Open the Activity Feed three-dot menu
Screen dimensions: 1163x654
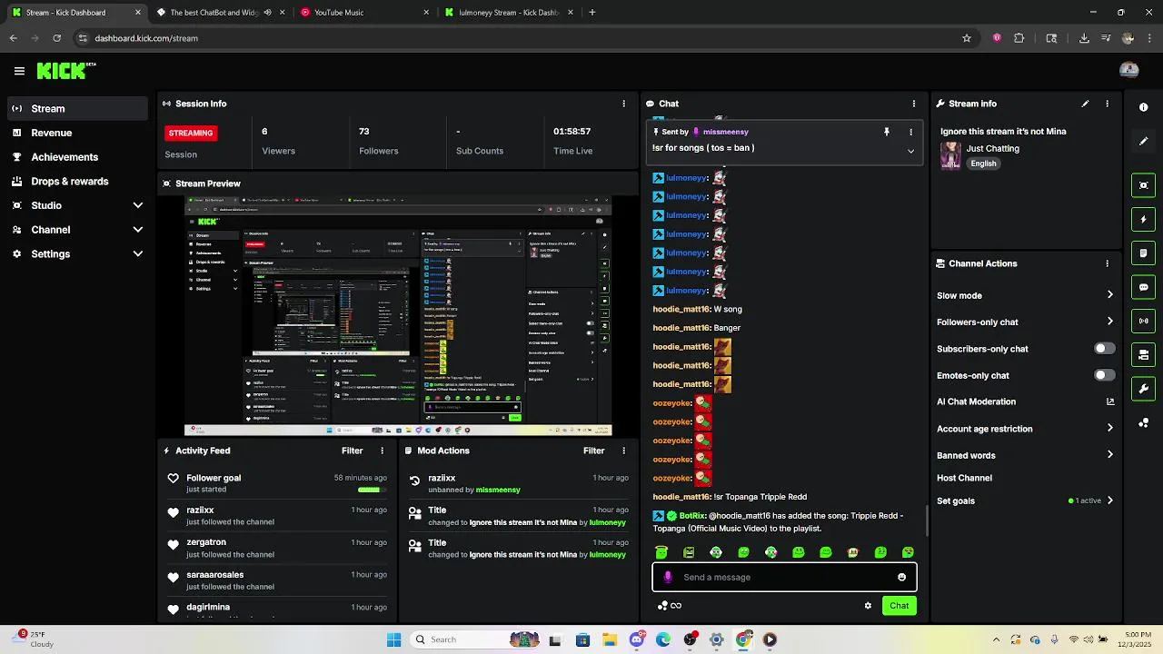pos(382,451)
